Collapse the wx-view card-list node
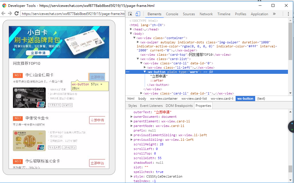 coord(138,59)
